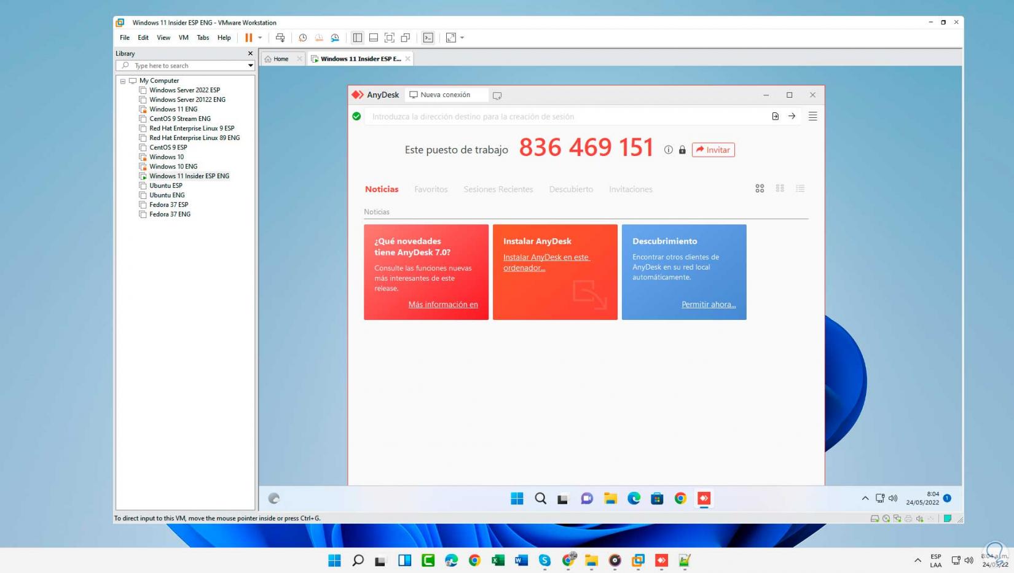Switch to Unity mode in VMware toolbar

(406, 37)
